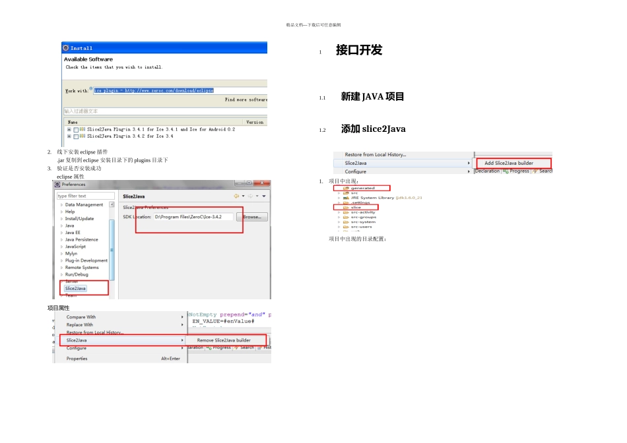The height and width of the screenshot is (443, 627).
Task: Click text '线下安装 eclipse 插件'
Action: point(82,152)
